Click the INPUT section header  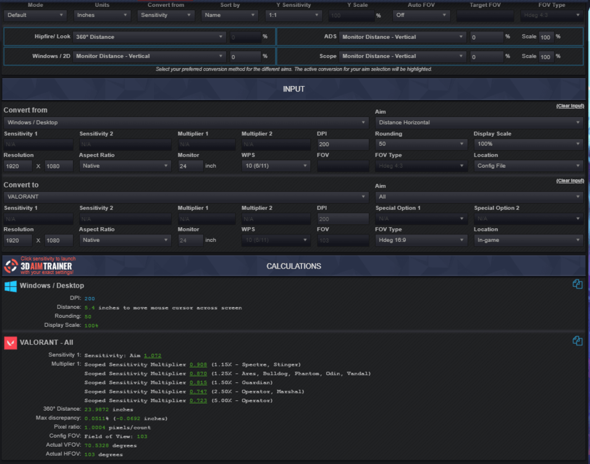293,89
